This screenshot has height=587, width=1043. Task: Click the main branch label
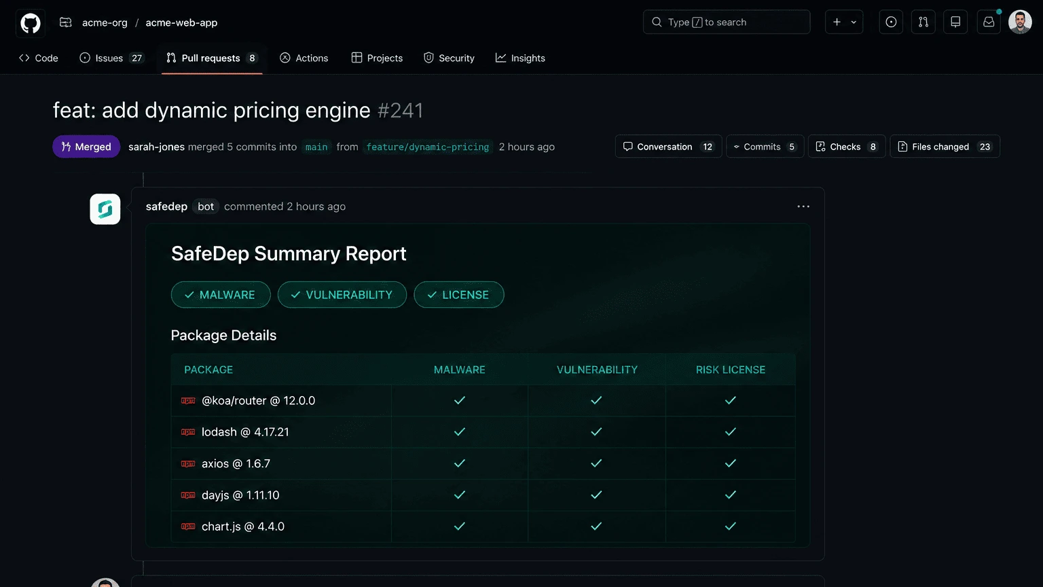316,147
